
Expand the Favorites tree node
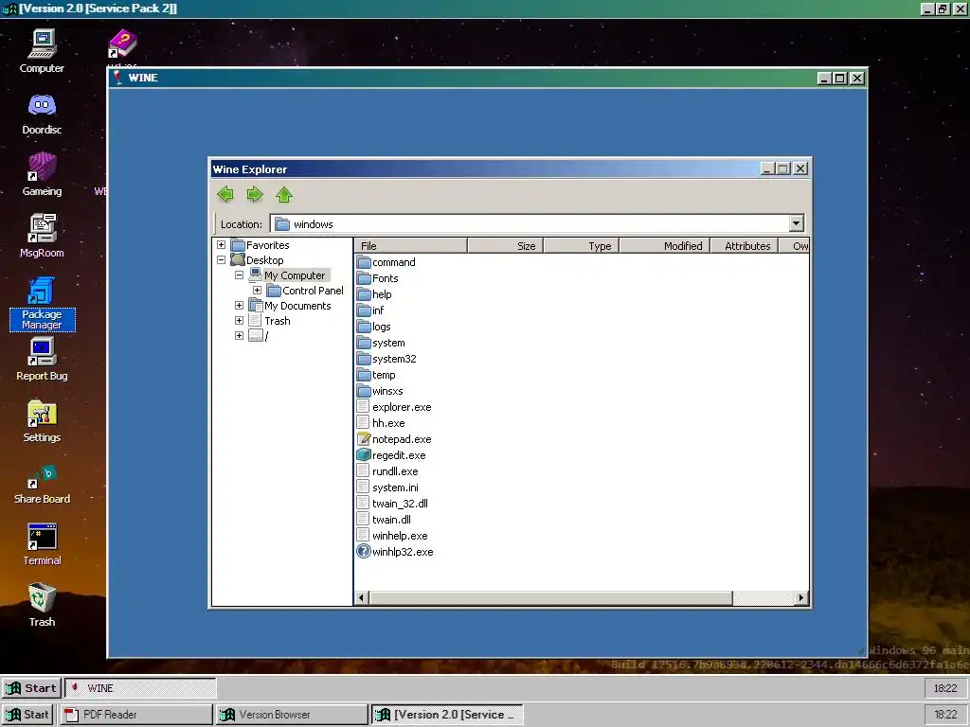pos(221,245)
